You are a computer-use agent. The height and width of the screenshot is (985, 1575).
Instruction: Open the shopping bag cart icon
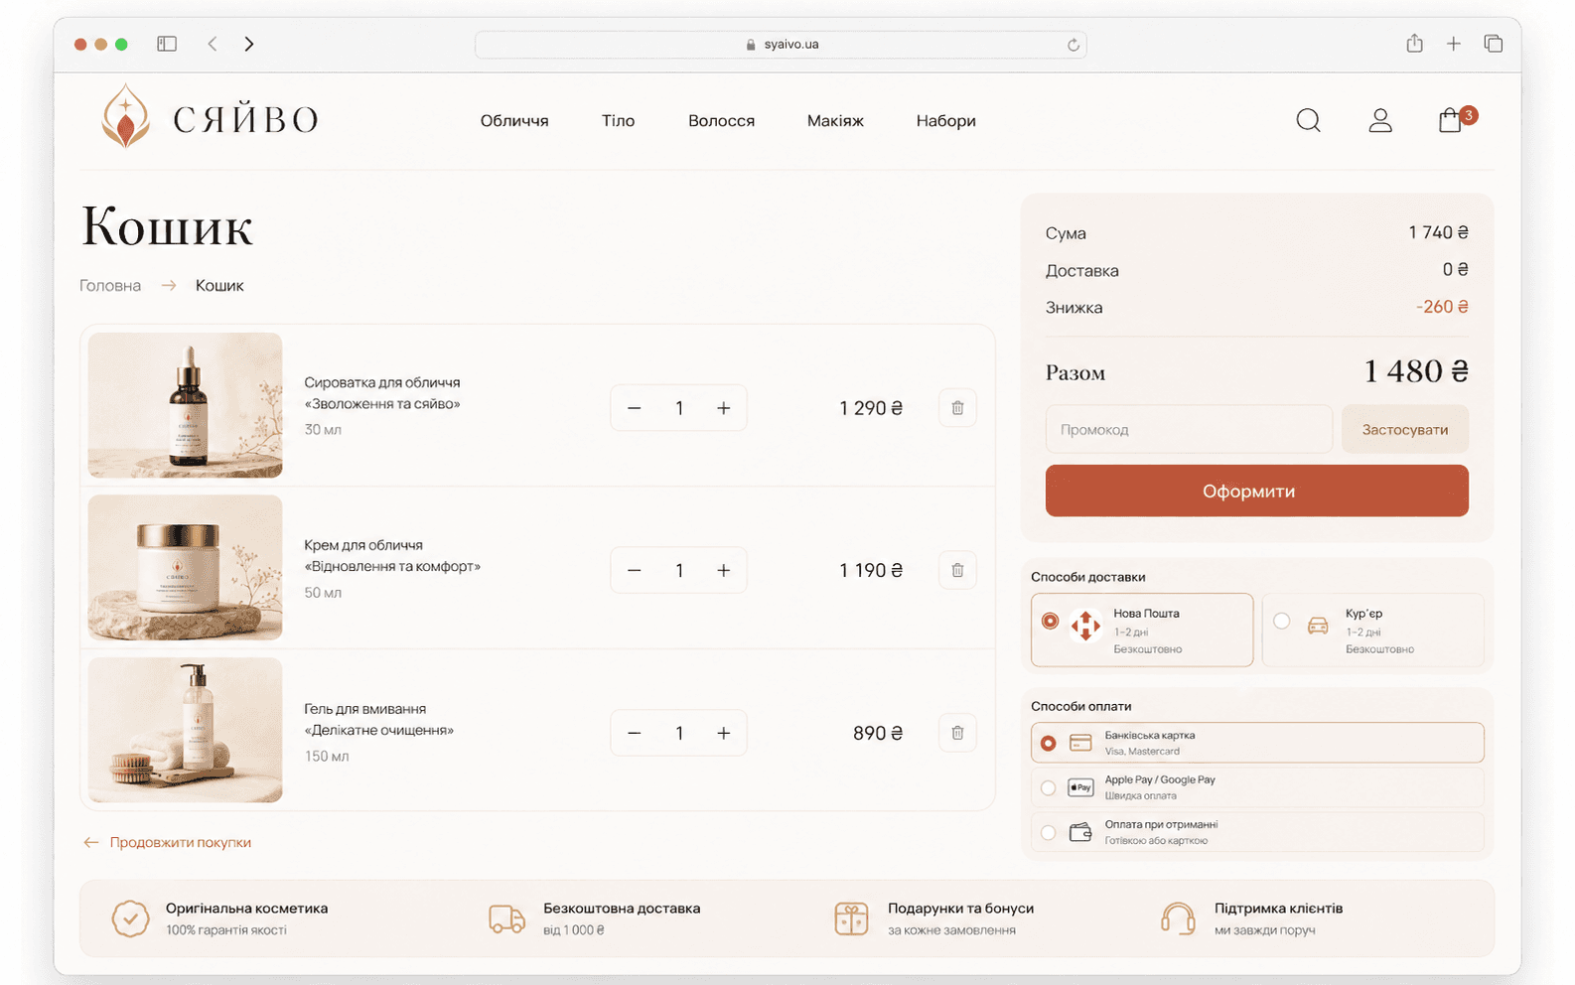click(1450, 121)
